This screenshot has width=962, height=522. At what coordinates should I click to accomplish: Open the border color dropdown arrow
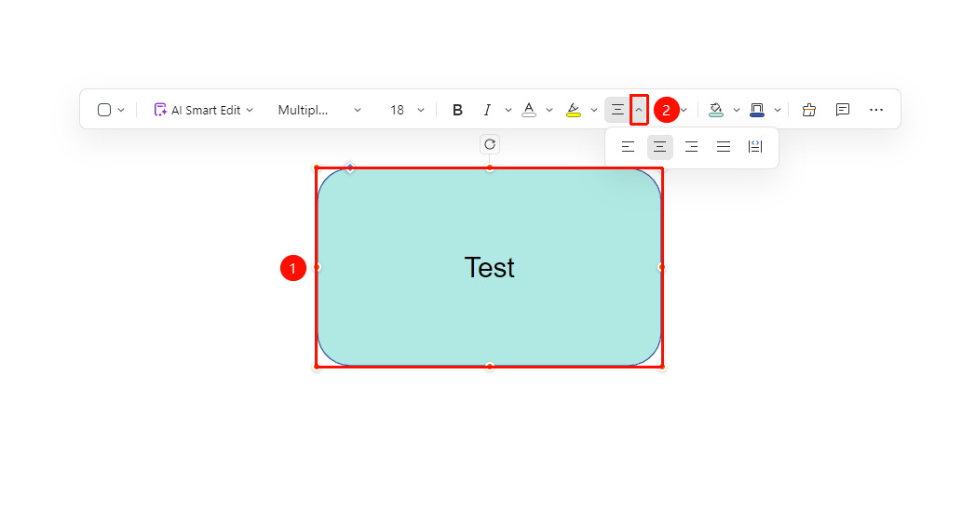point(778,111)
